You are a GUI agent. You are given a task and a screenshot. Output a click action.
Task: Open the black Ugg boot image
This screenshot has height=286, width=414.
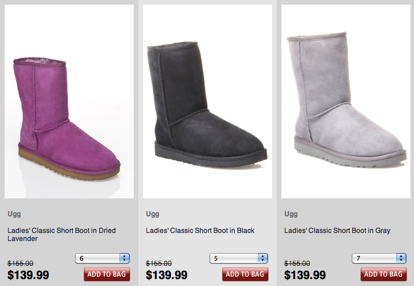[208, 101]
